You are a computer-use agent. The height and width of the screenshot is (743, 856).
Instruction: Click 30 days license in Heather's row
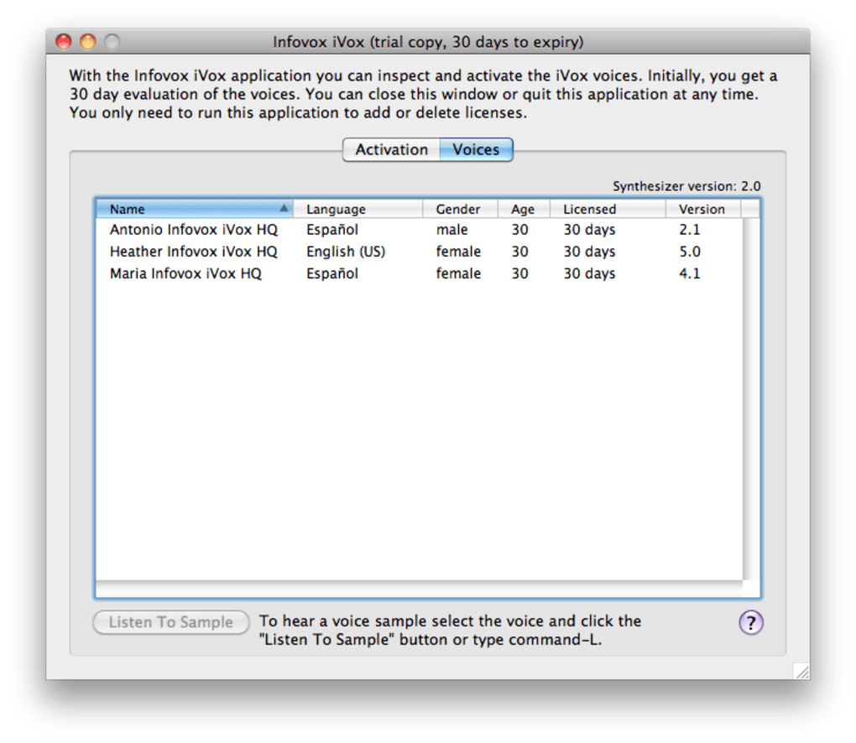tap(589, 252)
